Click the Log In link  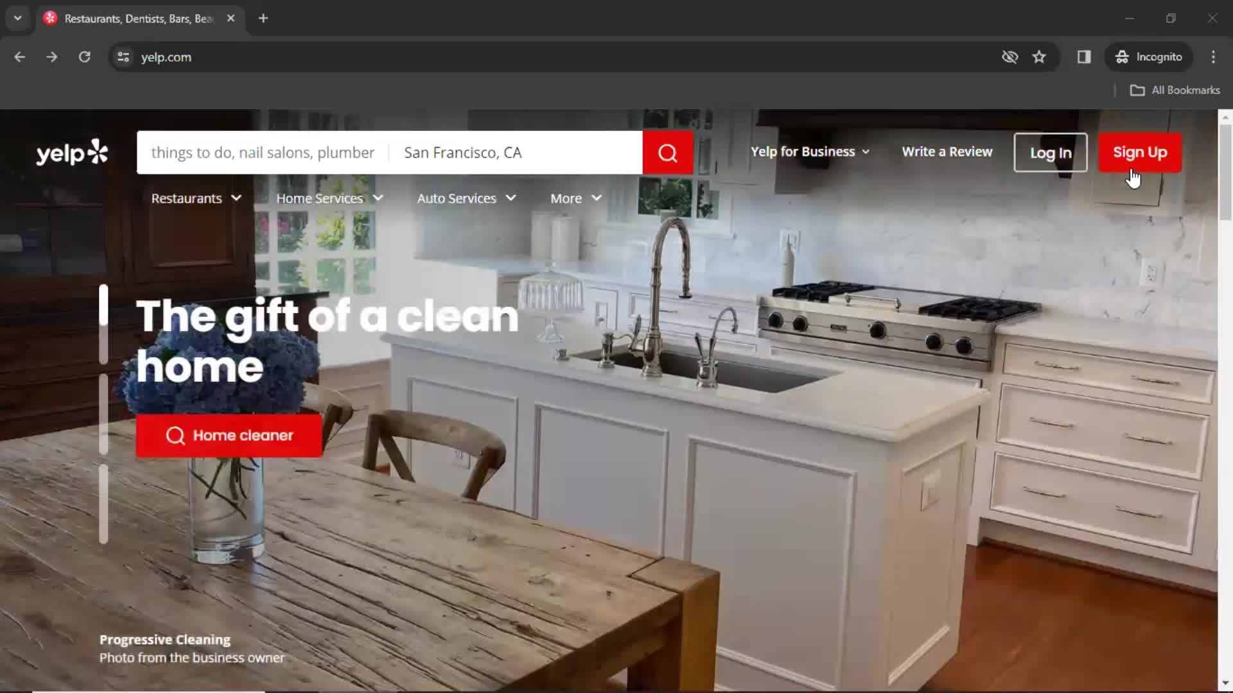tap(1052, 152)
